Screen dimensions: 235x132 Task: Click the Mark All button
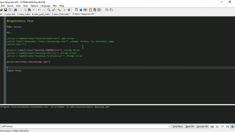click(189, 126)
